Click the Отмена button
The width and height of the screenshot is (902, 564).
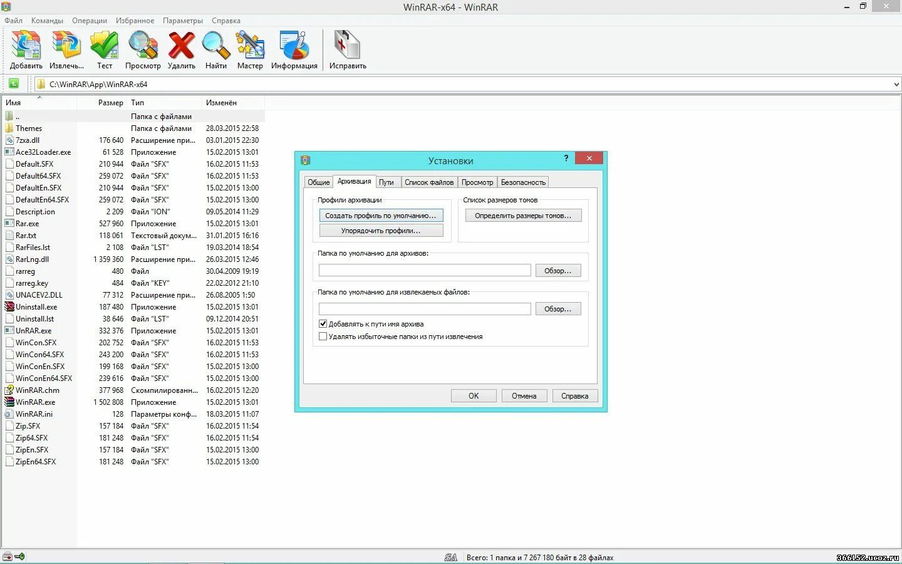[524, 396]
